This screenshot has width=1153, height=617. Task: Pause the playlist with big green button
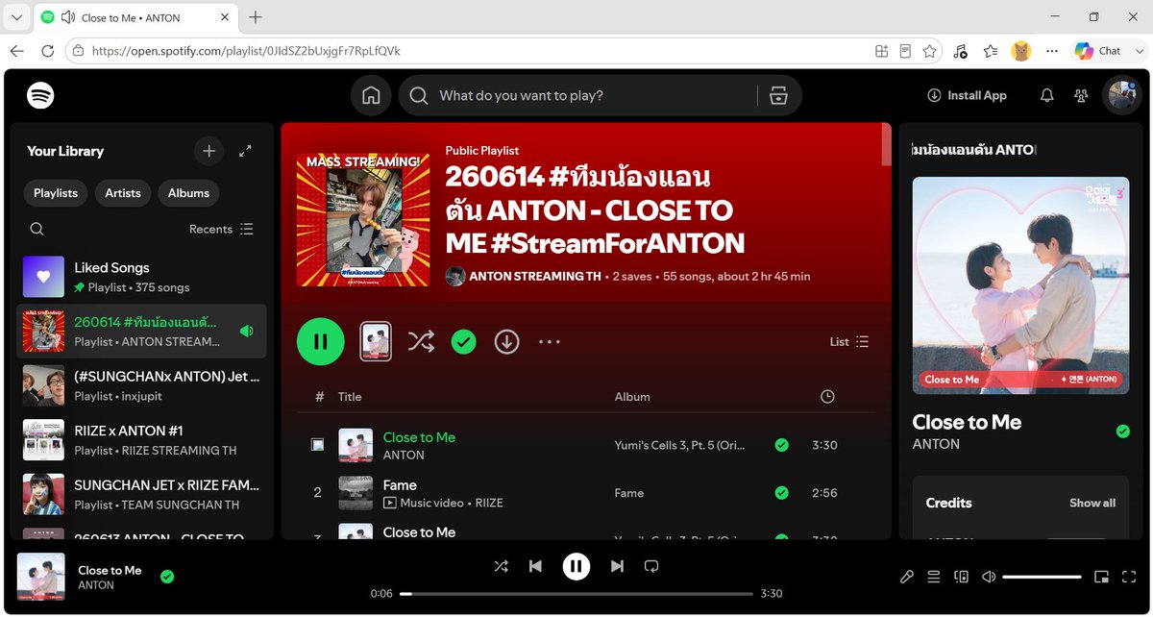tap(321, 341)
